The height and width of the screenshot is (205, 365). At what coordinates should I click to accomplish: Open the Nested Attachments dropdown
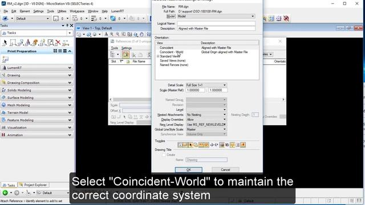[225, 114]
